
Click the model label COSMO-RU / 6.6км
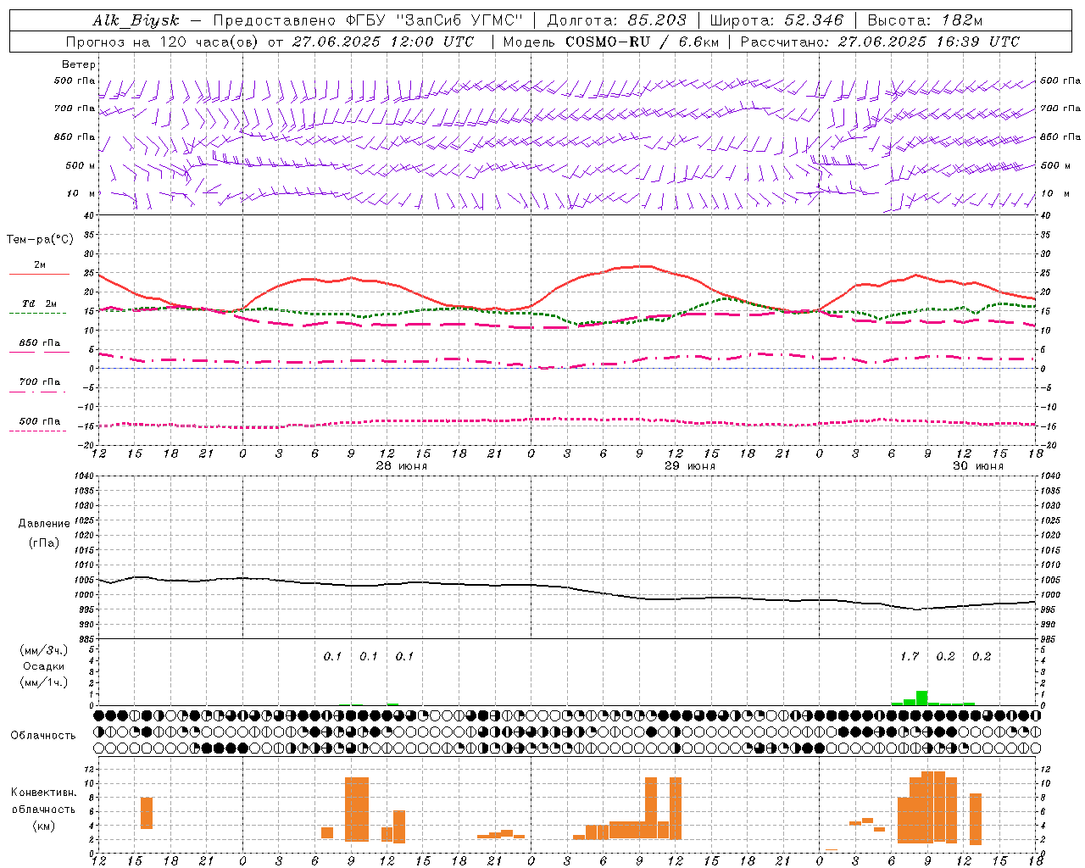click(643, 42)
